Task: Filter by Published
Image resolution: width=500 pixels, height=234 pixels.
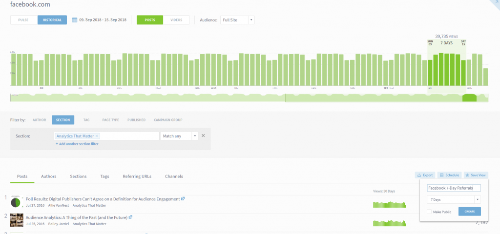Action: (x=137, y=120)
